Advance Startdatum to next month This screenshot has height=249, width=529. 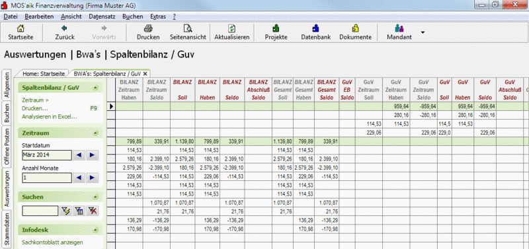click(92, 155)
